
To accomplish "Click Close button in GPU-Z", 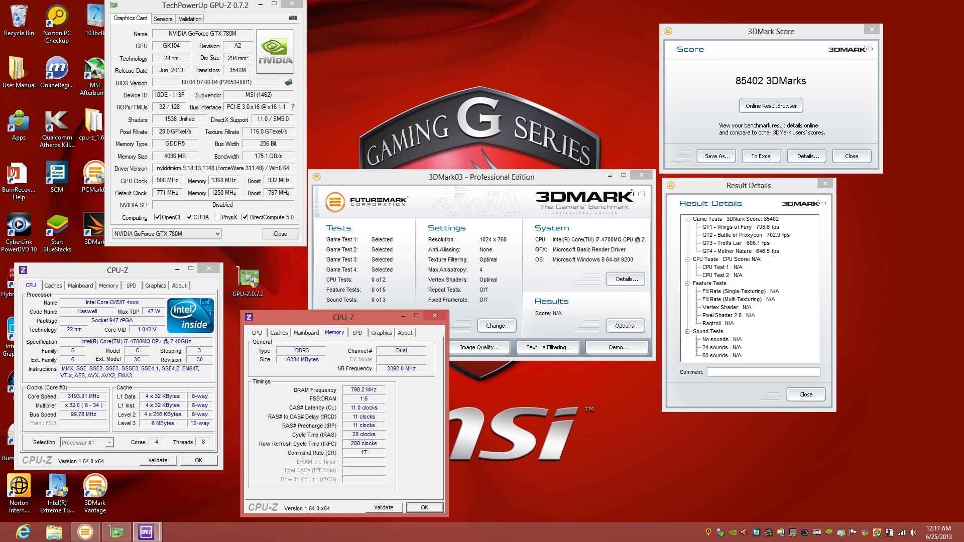I will tap(280, 234).
